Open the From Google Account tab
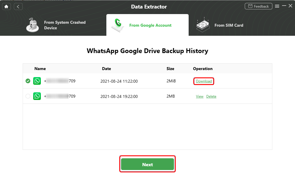Viewport: 295px width, 175px height. point(150,25)
